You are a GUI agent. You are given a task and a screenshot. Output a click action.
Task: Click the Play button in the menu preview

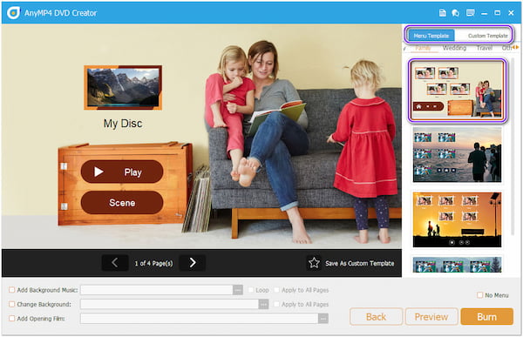click(122, 172)
